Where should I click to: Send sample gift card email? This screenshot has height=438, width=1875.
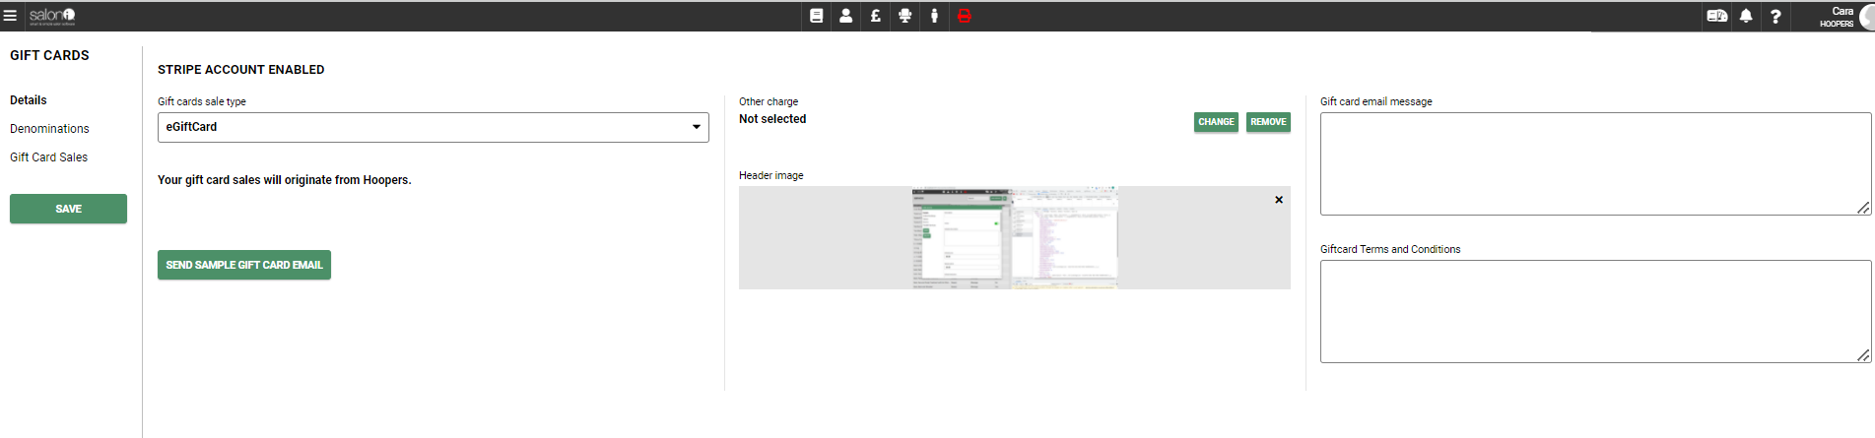243,265
